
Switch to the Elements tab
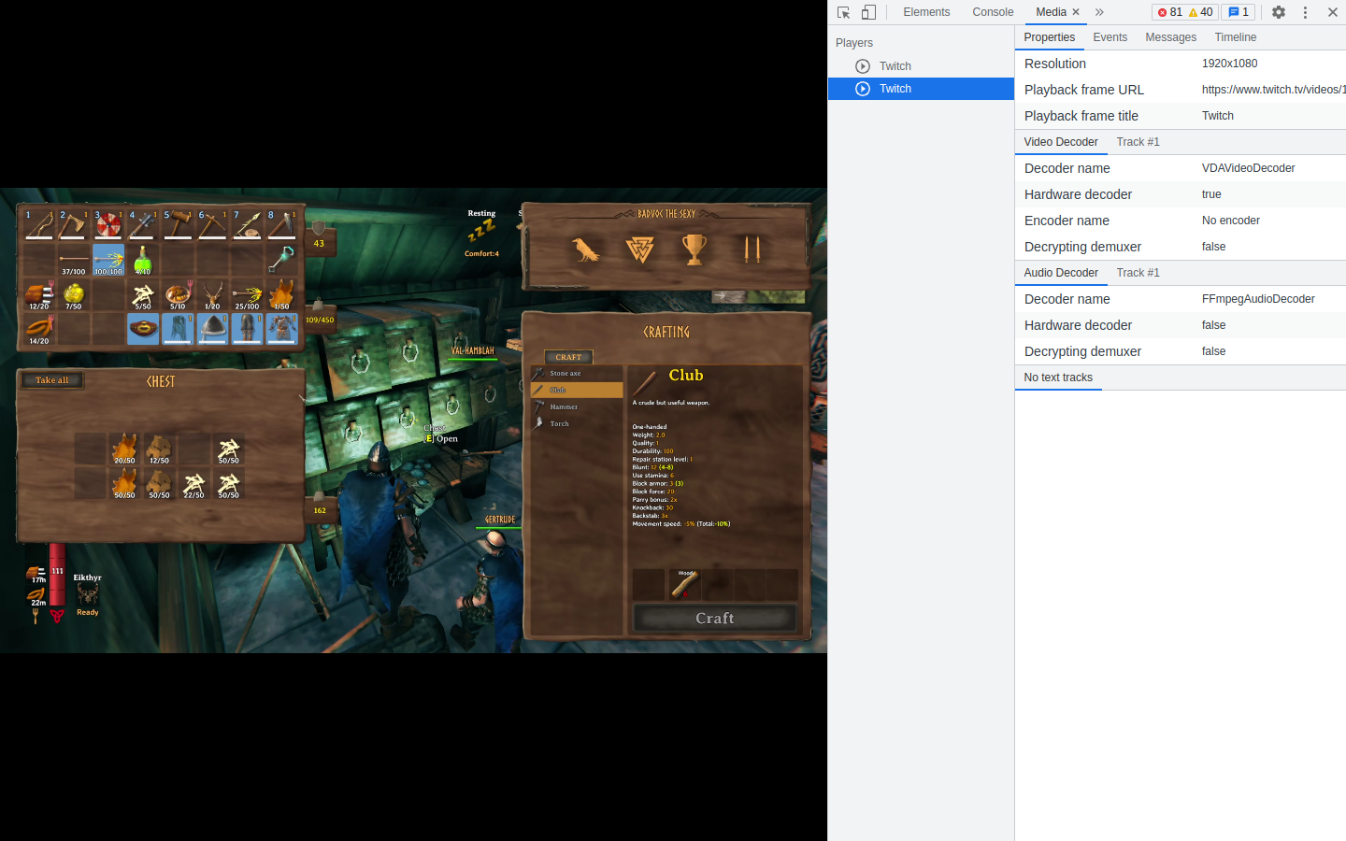tap(926, 12)
